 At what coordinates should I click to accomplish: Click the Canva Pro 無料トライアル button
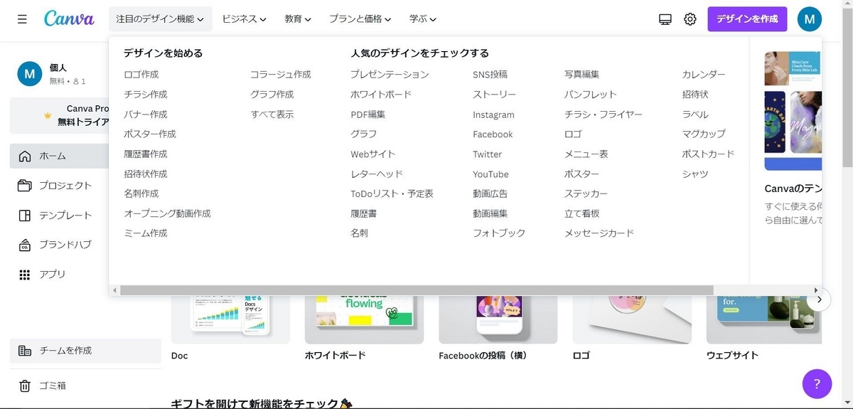pyautogui.click(x=60, y=115)
